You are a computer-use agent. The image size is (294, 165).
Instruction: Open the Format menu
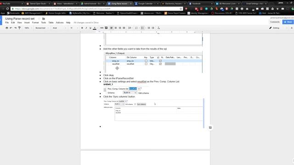pyautogui.click(x=35, y=22)
